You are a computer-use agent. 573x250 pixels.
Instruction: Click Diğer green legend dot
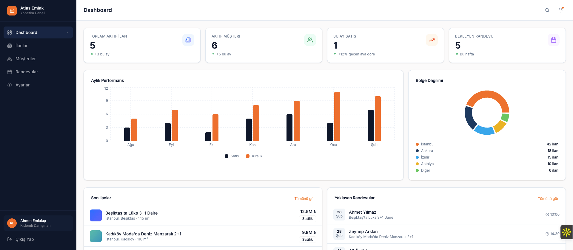click(x=417, y=170)
